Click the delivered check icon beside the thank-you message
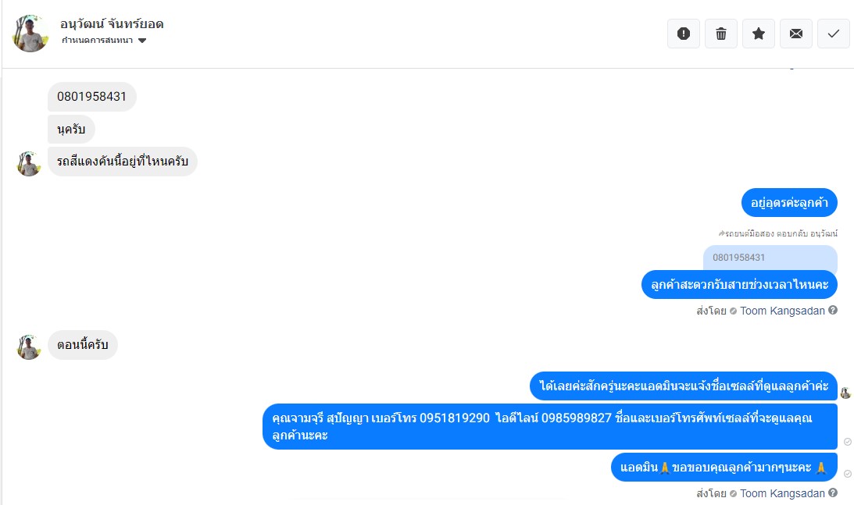The height and width of the screenshot is (505, 854). 848,474
